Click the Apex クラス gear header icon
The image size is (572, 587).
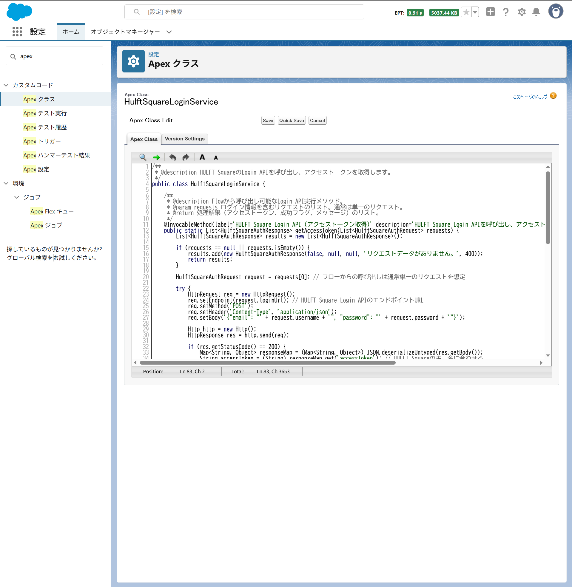click(133, 61)
